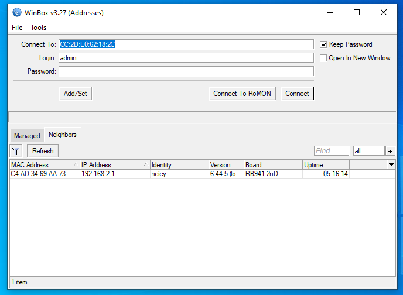Screen dimensions: 403x295
Task: Enable Open In New Window checkbox
Action: click(x=323, y=58)
